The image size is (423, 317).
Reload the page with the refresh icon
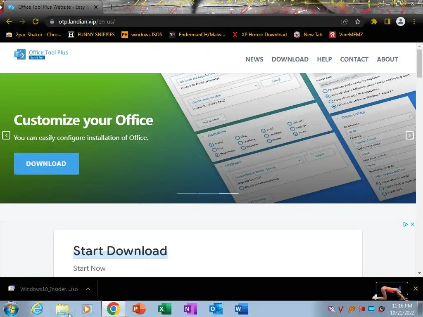[36, 21]
